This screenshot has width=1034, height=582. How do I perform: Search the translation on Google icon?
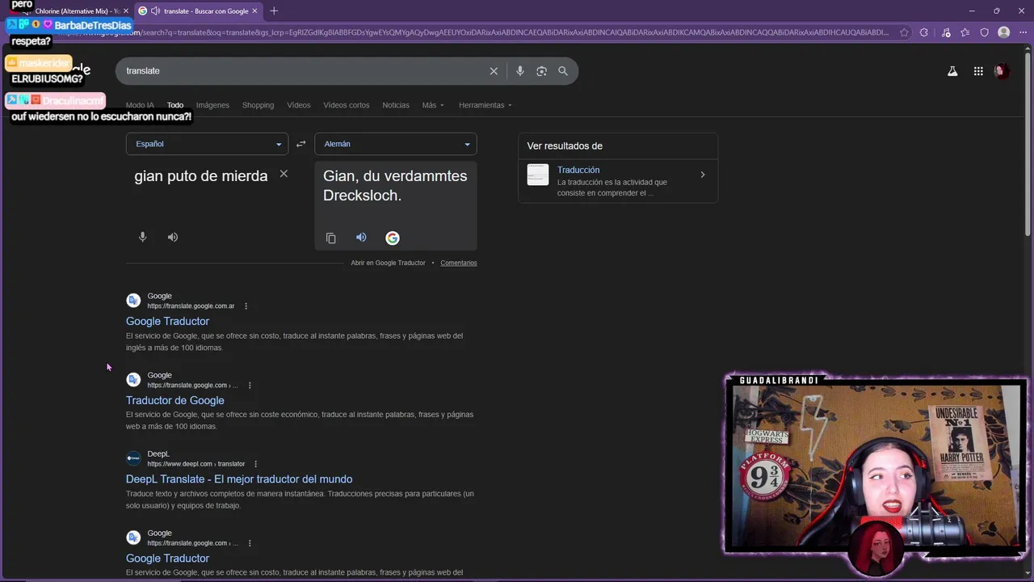pos(393,238)
